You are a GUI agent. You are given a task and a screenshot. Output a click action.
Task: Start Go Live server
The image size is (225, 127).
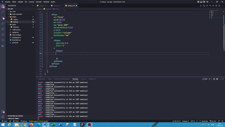pyautogui.click(x=213, y=121)
